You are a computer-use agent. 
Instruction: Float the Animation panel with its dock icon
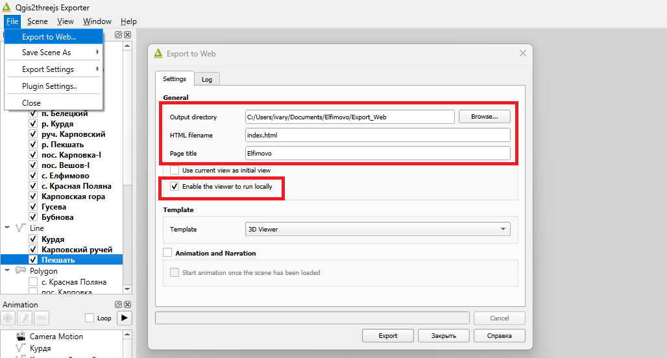(x=118, y=304)
